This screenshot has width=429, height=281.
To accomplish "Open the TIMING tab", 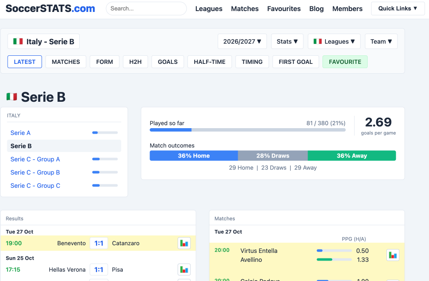I will point(252,62).
